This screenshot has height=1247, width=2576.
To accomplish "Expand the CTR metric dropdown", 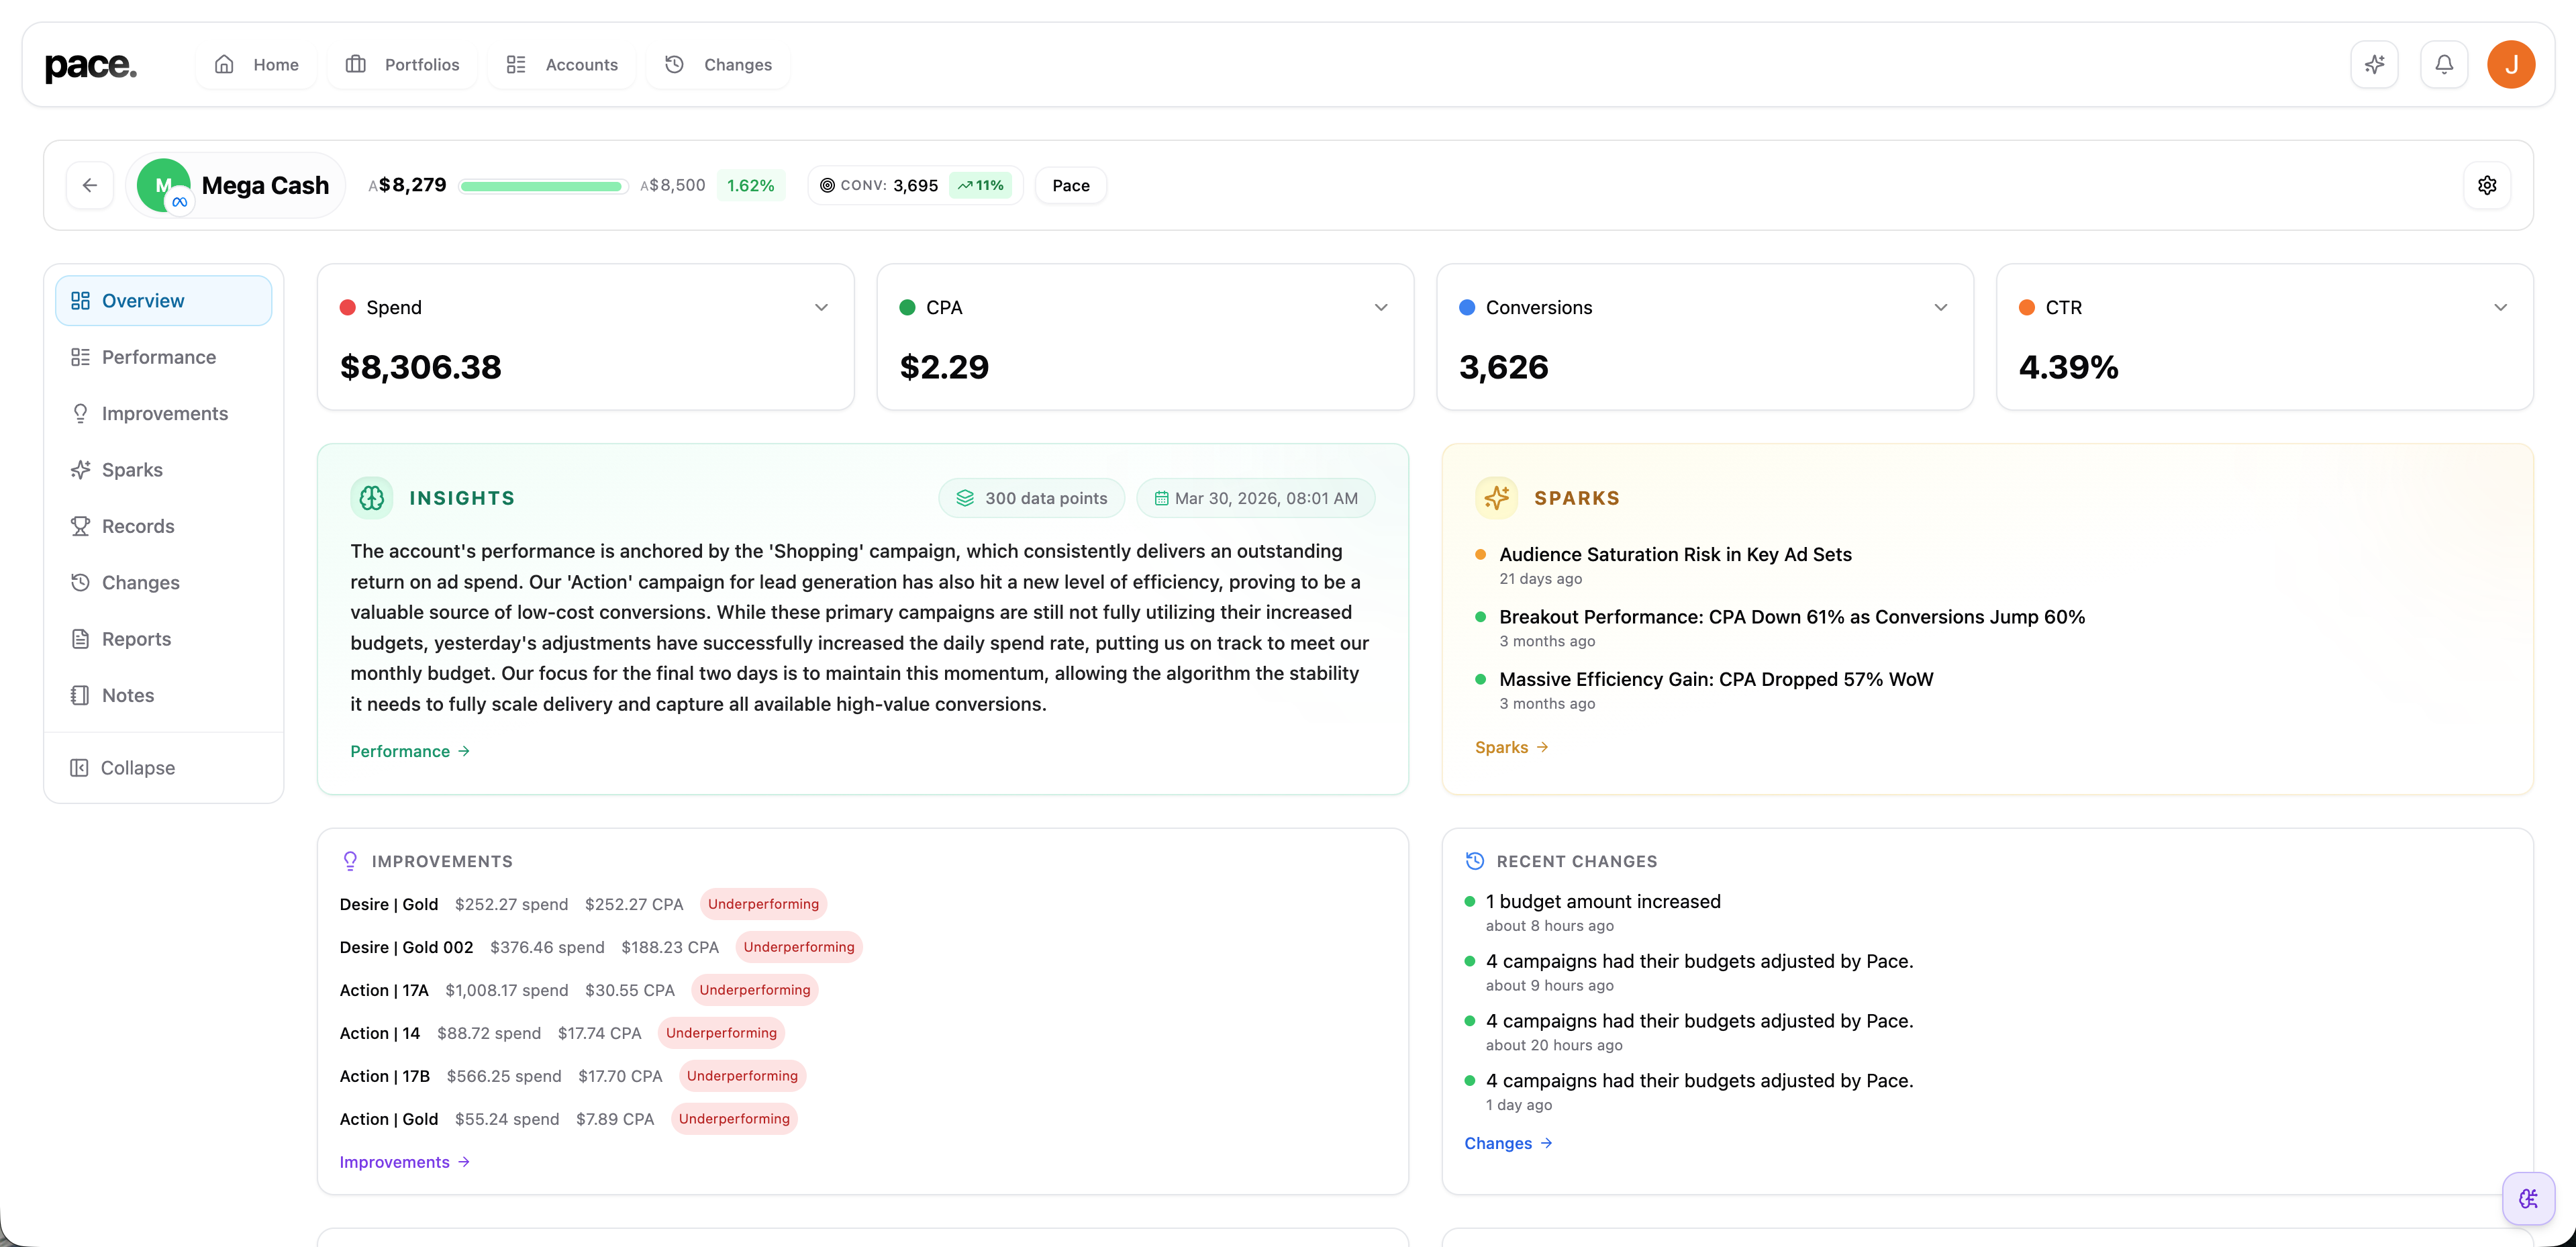I will coord(2500,308).
